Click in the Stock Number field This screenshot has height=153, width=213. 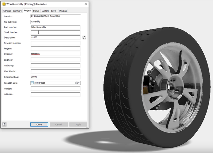click(55, 32)
